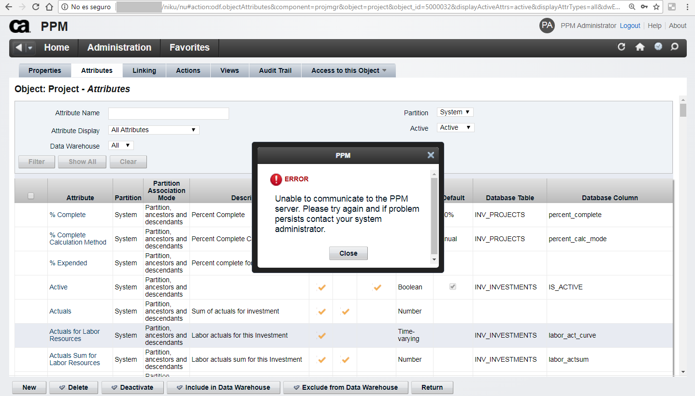Open the Actions tab
Viewport: 695px width, 396px height.
188,70
